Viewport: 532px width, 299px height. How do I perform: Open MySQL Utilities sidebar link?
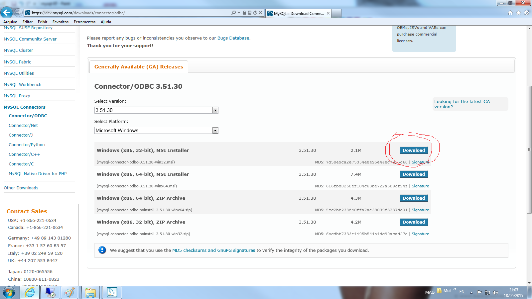tap(19, 73)
